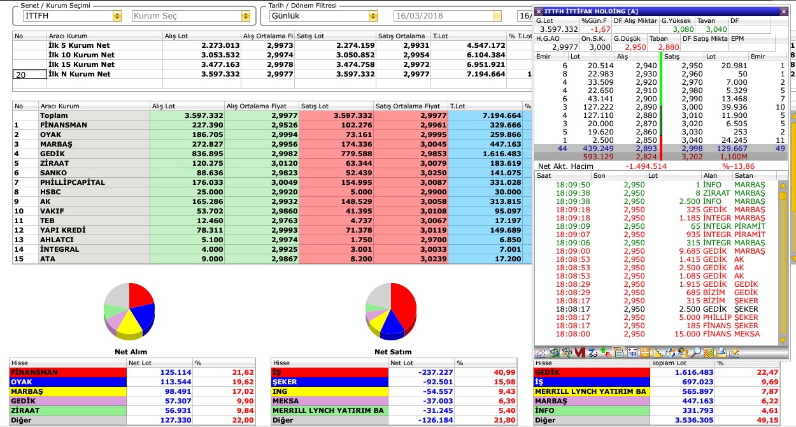This screenshot has width=796, height=427.
Task: Click the EPM header in ITTFH window
Action: [x=752, y=39]
